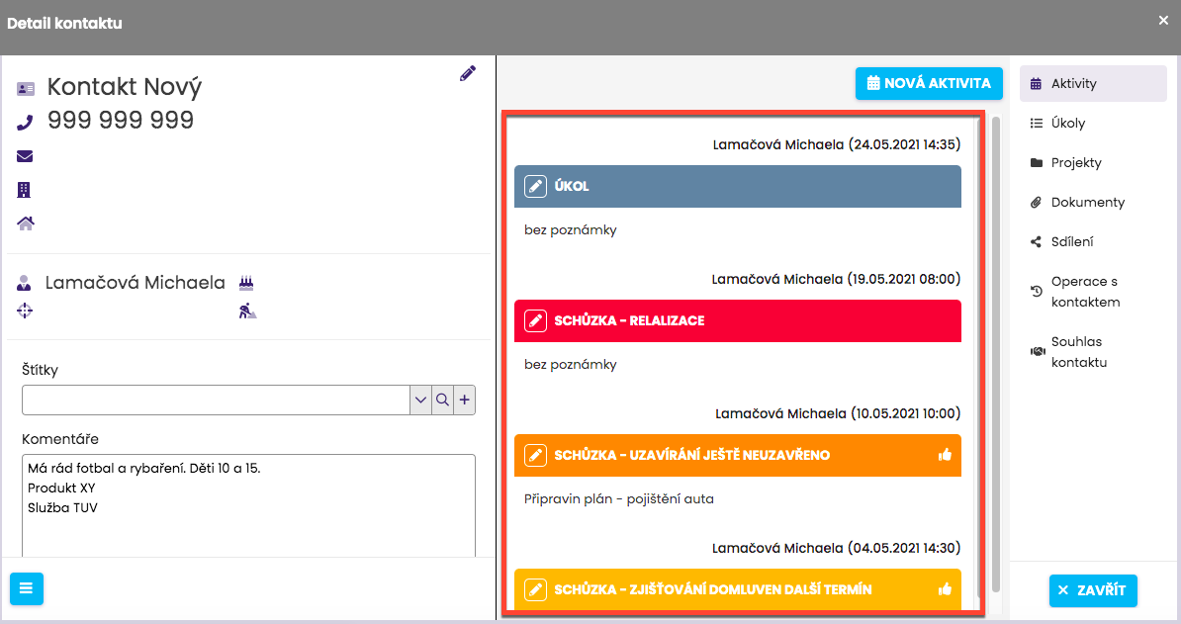Image resolution: width=1181 pixels, height=624 pixels.
Task: Open Sdílení in the sidebar
Action: 1071,242
